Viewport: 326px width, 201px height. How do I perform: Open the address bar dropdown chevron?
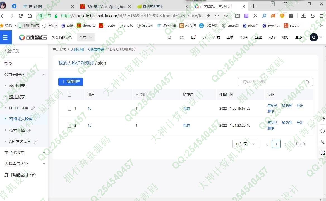click(226, 16)
